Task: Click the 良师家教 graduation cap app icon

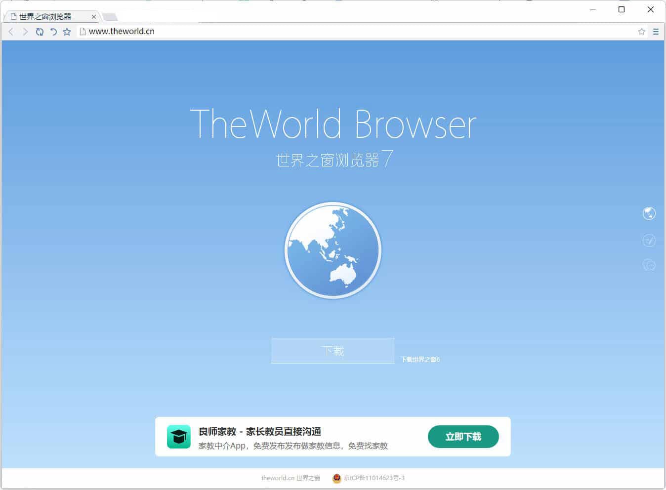Action: (179, 437)
